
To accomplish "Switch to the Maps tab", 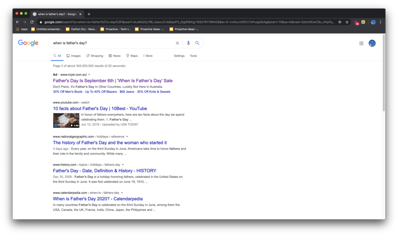I will (132, 56).
